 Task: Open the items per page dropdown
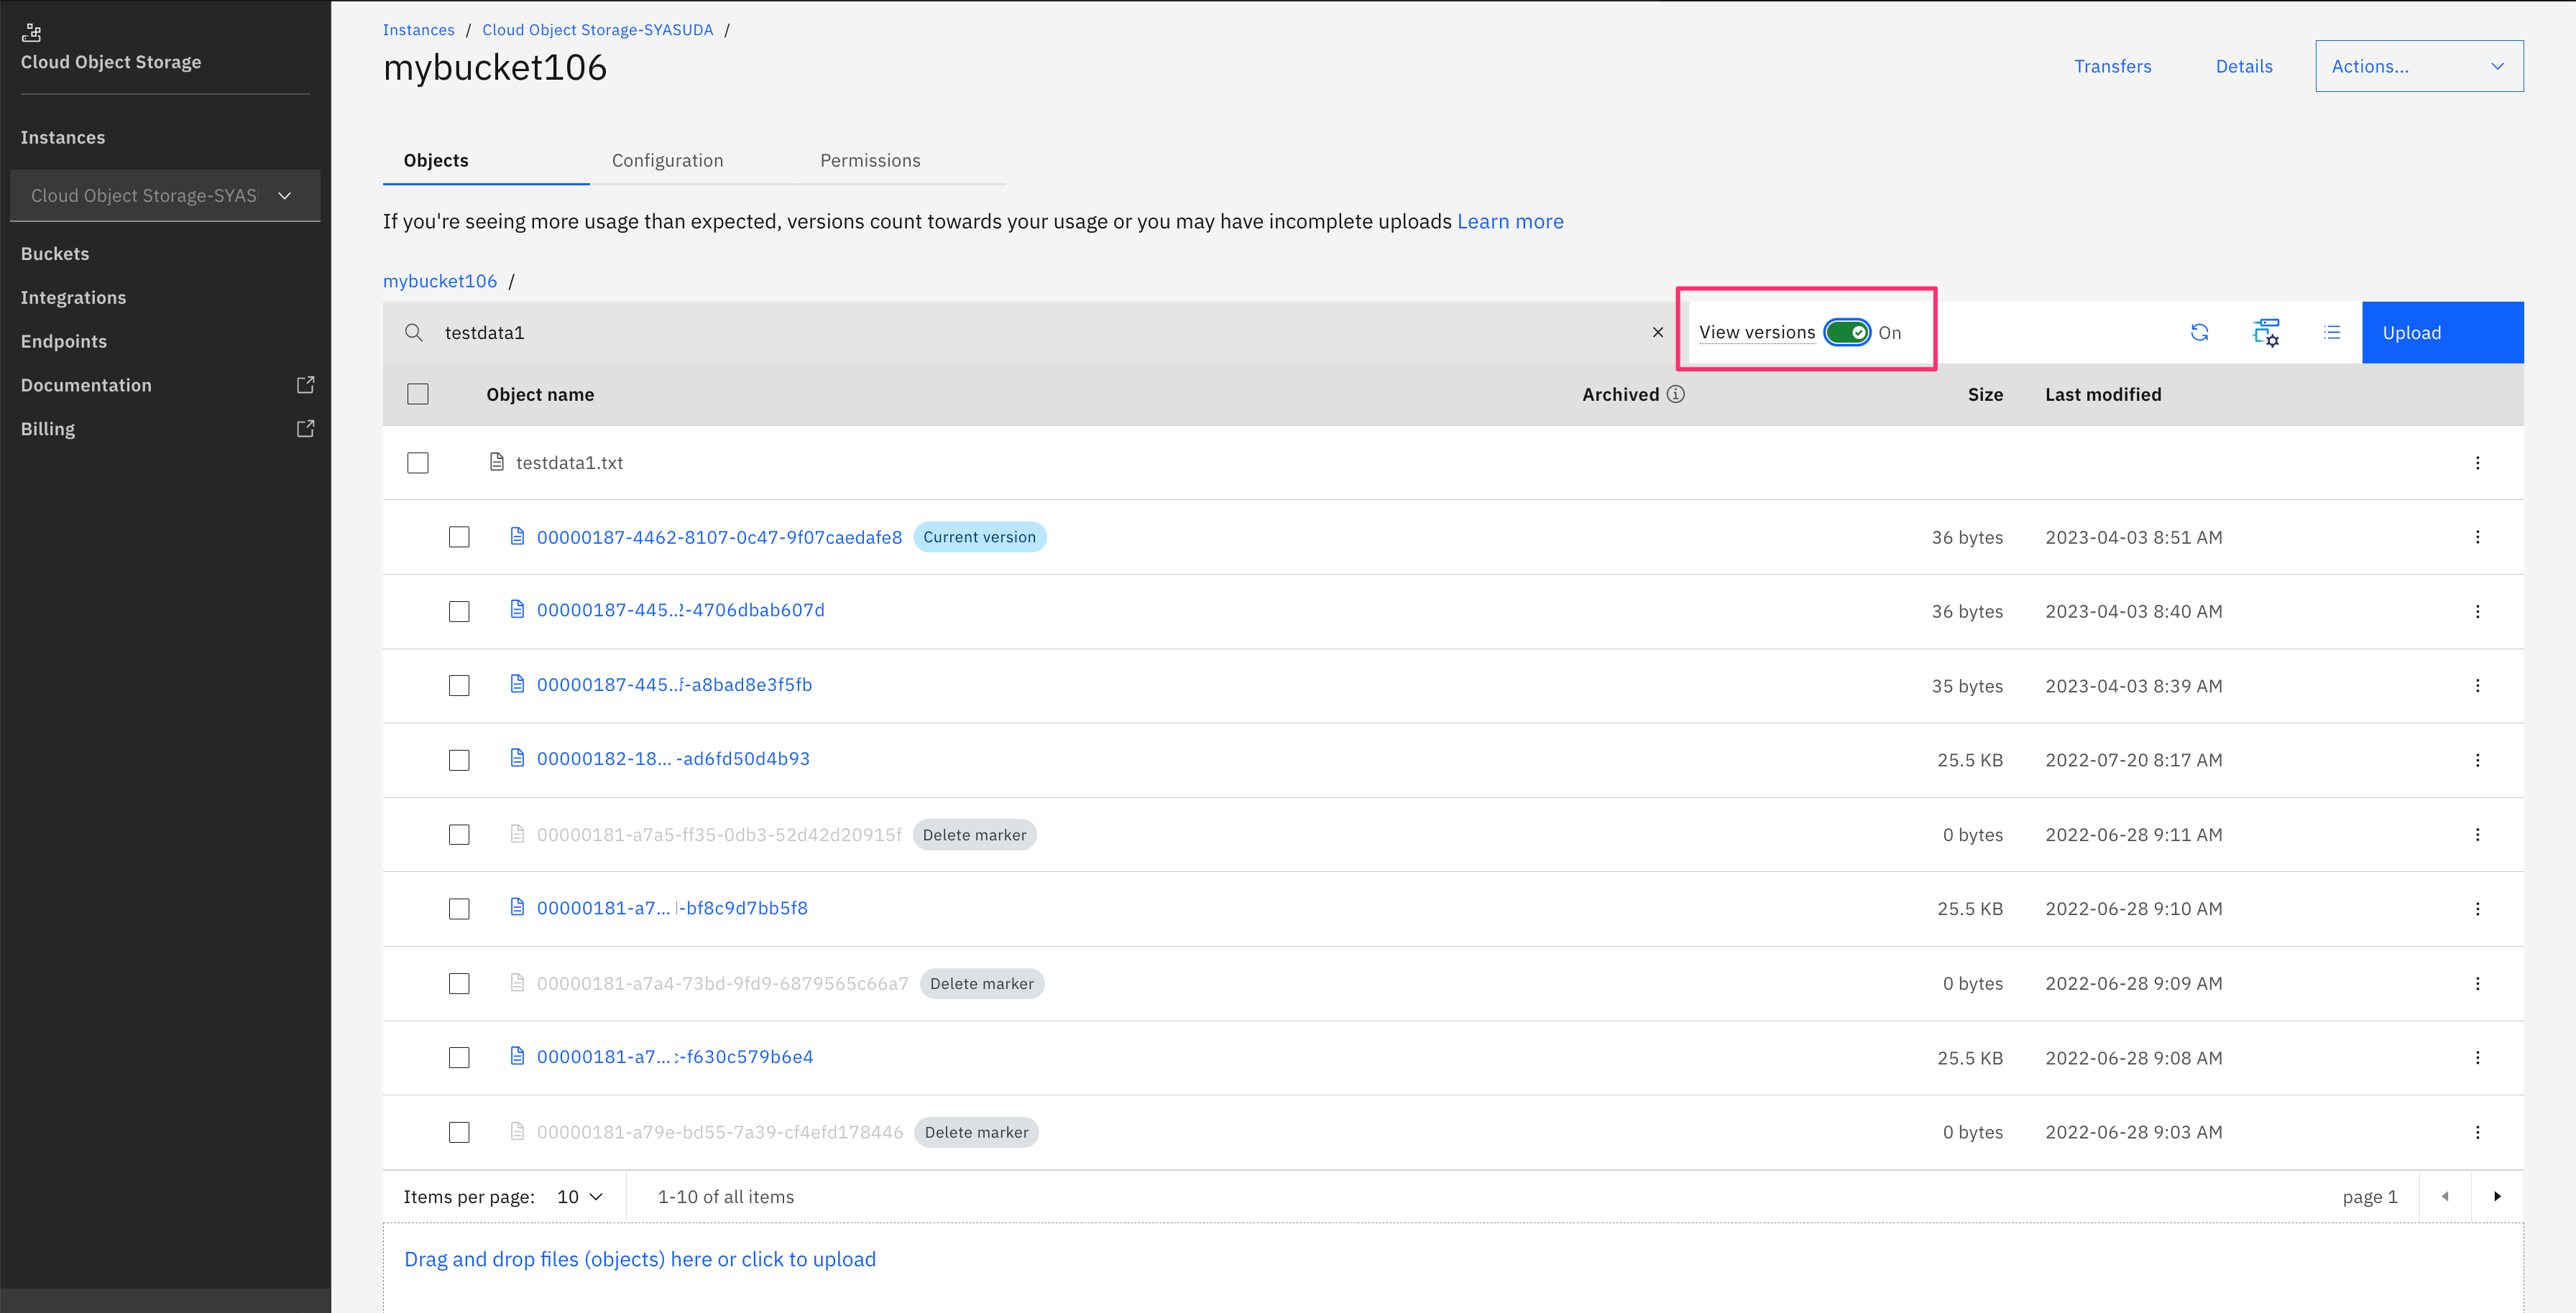click(x=580, y=1196)
